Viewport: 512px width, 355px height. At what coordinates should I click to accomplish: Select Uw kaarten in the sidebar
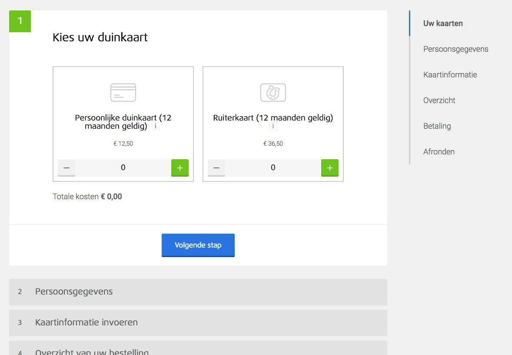[x=442, y=23]
